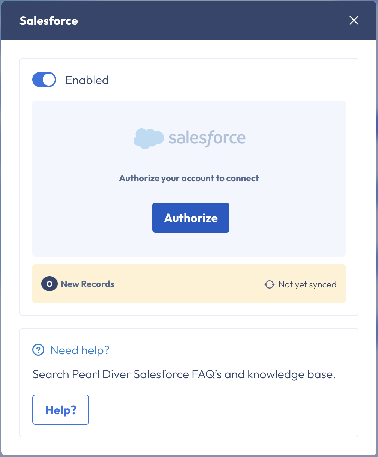Open the Need help? link
The width and height of the screenshot is (378, 457).
[80, 350]
